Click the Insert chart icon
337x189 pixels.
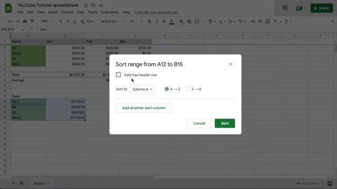point(267,22)
